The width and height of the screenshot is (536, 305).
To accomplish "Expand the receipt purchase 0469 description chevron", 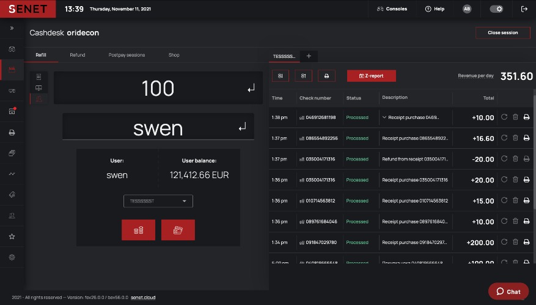I will (x=384, y=117).
